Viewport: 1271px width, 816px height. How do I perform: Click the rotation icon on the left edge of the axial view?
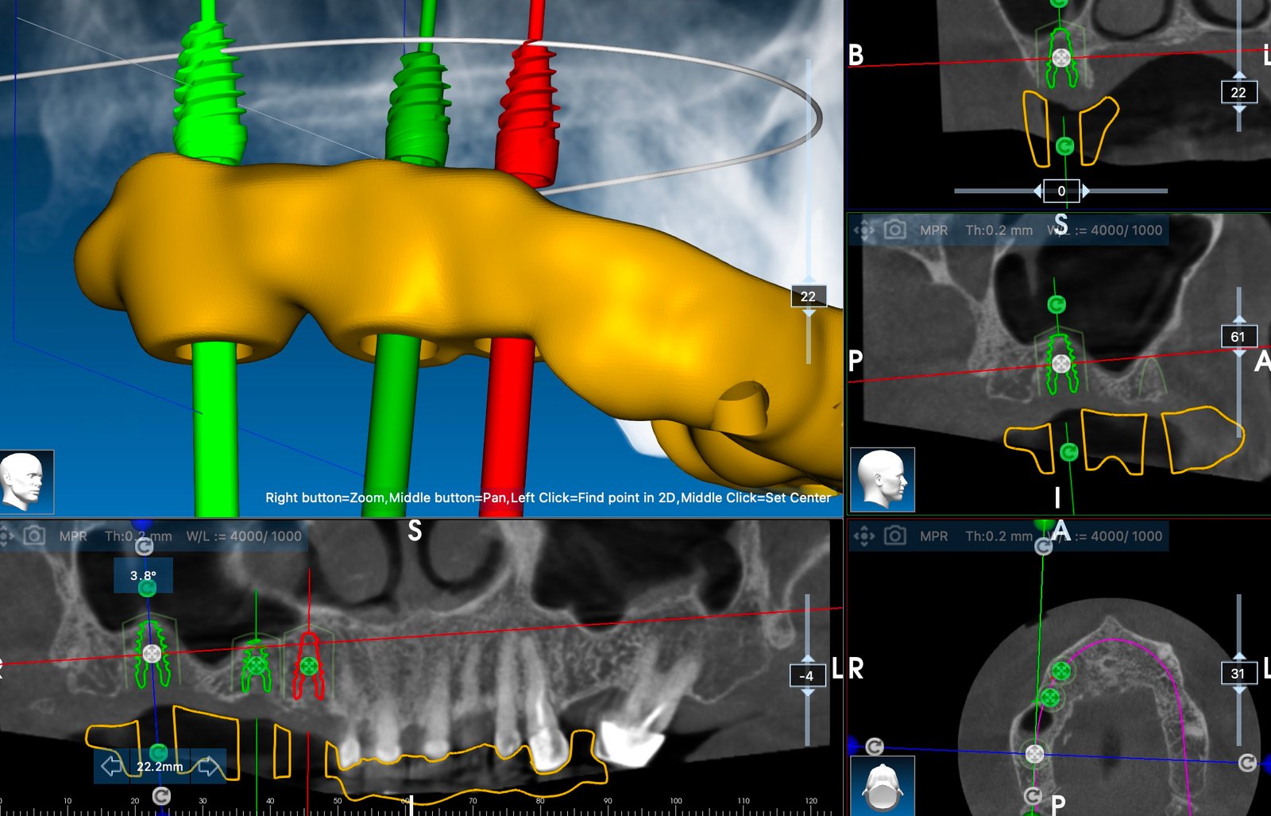874,747
